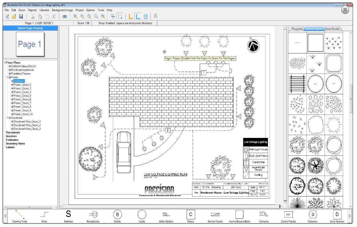Click the Cut scissors icon
The height and width of the screenshot is (227, 357).
33,17
